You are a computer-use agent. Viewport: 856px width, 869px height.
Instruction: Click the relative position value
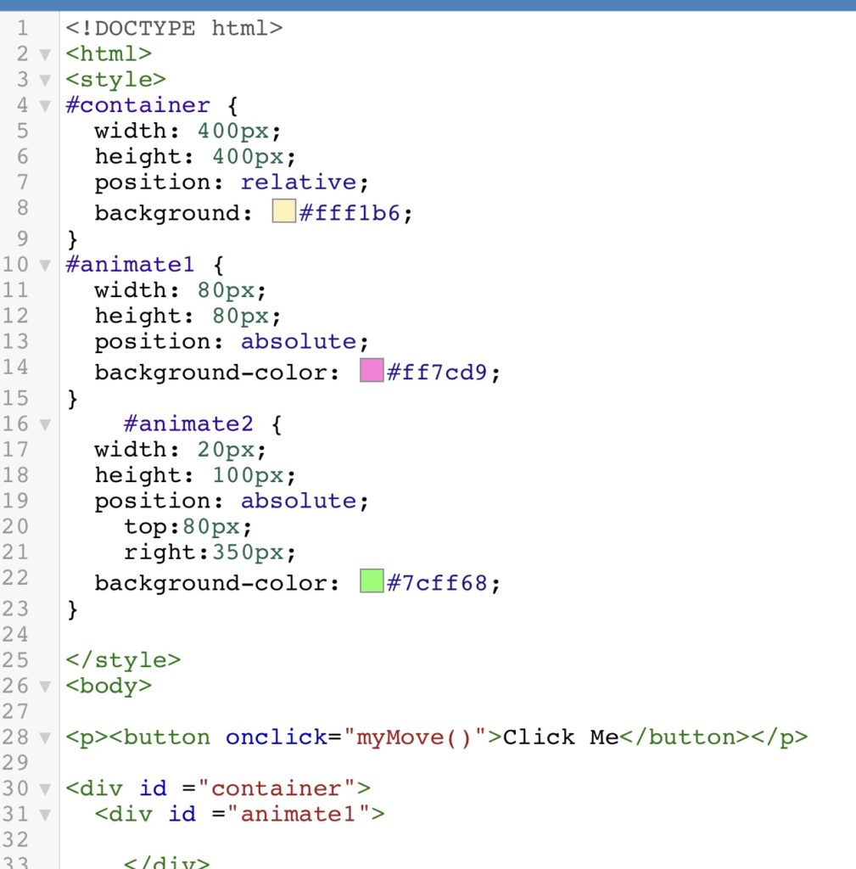[x=299, y=182]
